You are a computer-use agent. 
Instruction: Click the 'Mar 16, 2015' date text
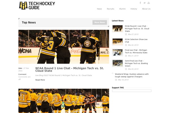123,80
